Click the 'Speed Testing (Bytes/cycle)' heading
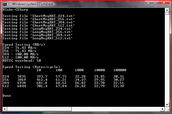The image size is (172, 114). click(x=31, y=67)
